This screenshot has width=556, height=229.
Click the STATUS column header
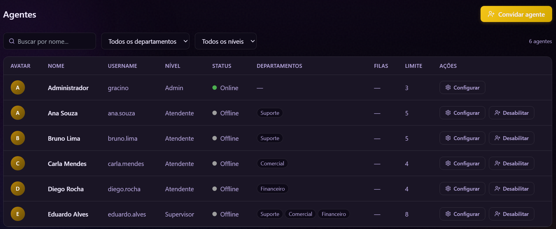(222, 66)
